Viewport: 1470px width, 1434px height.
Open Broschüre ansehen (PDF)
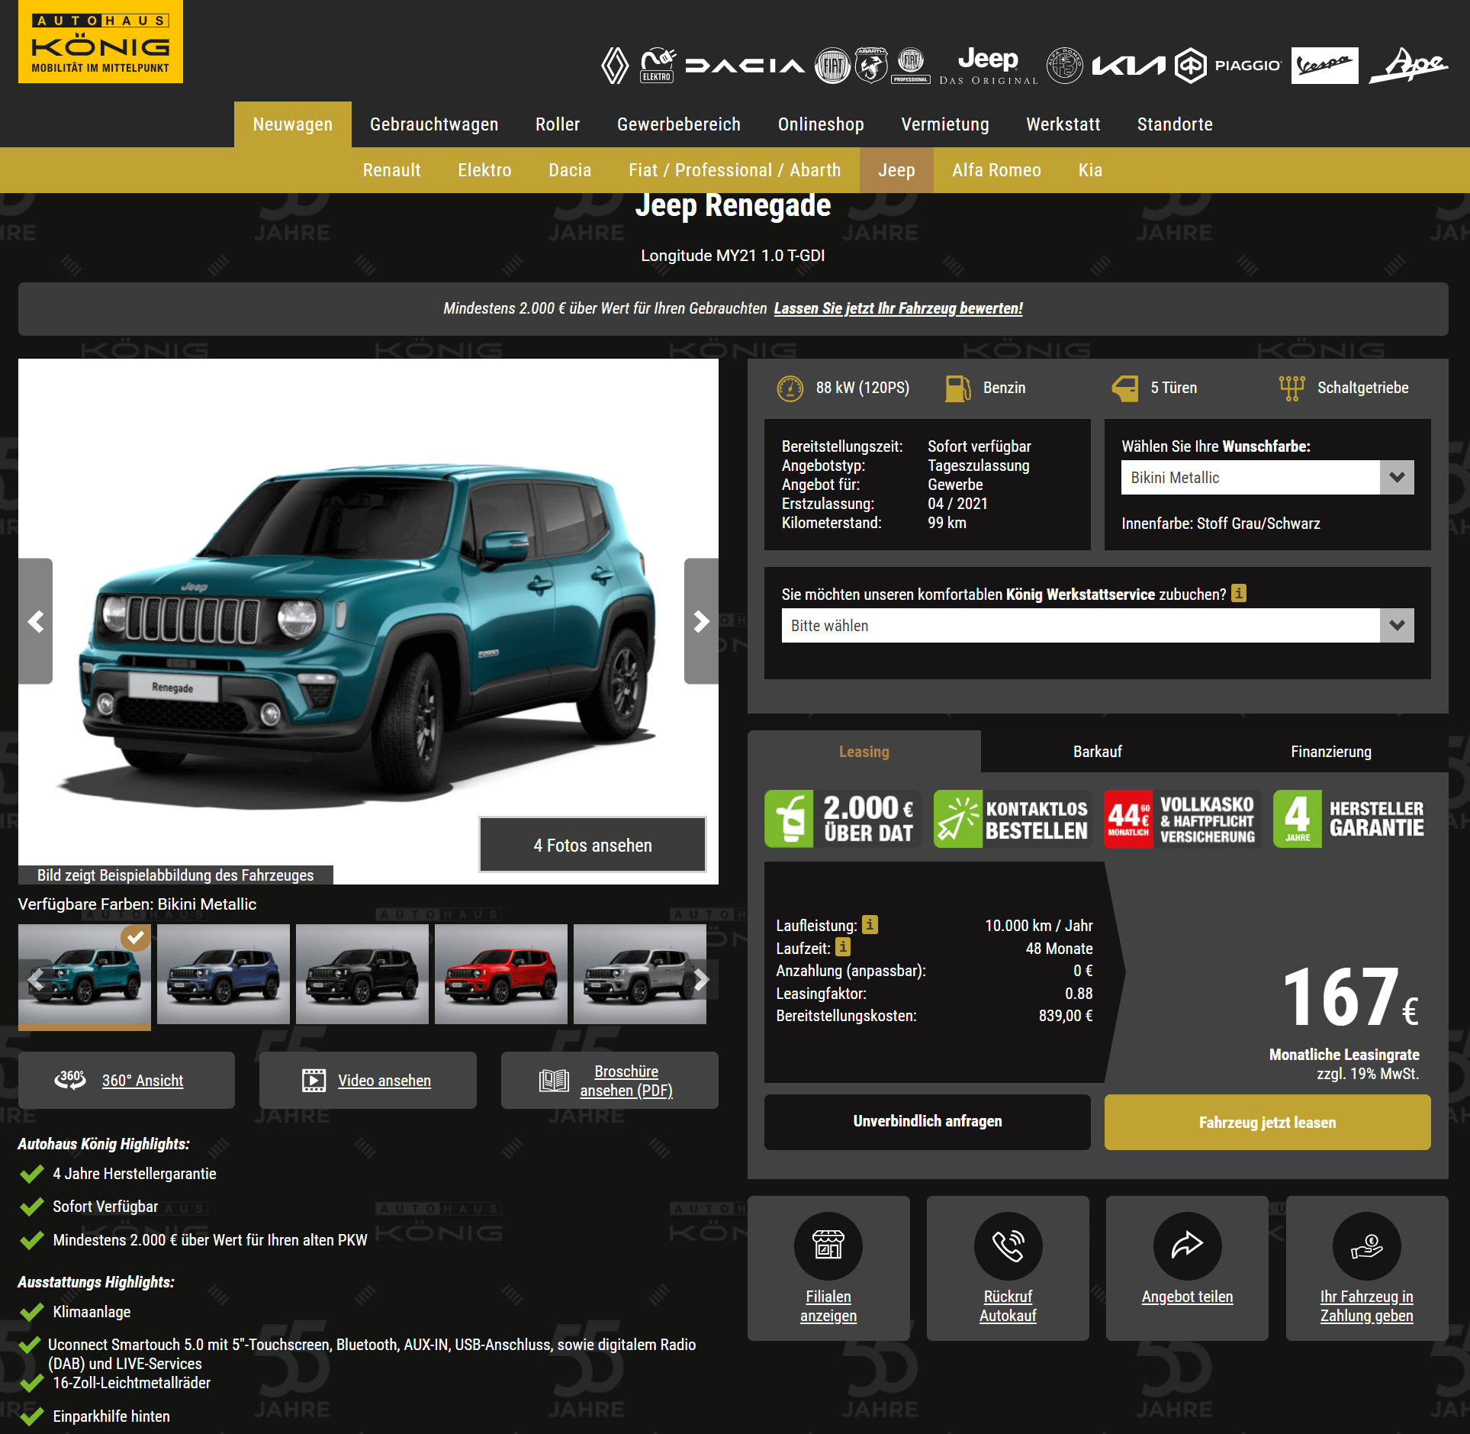point(610,1081)
